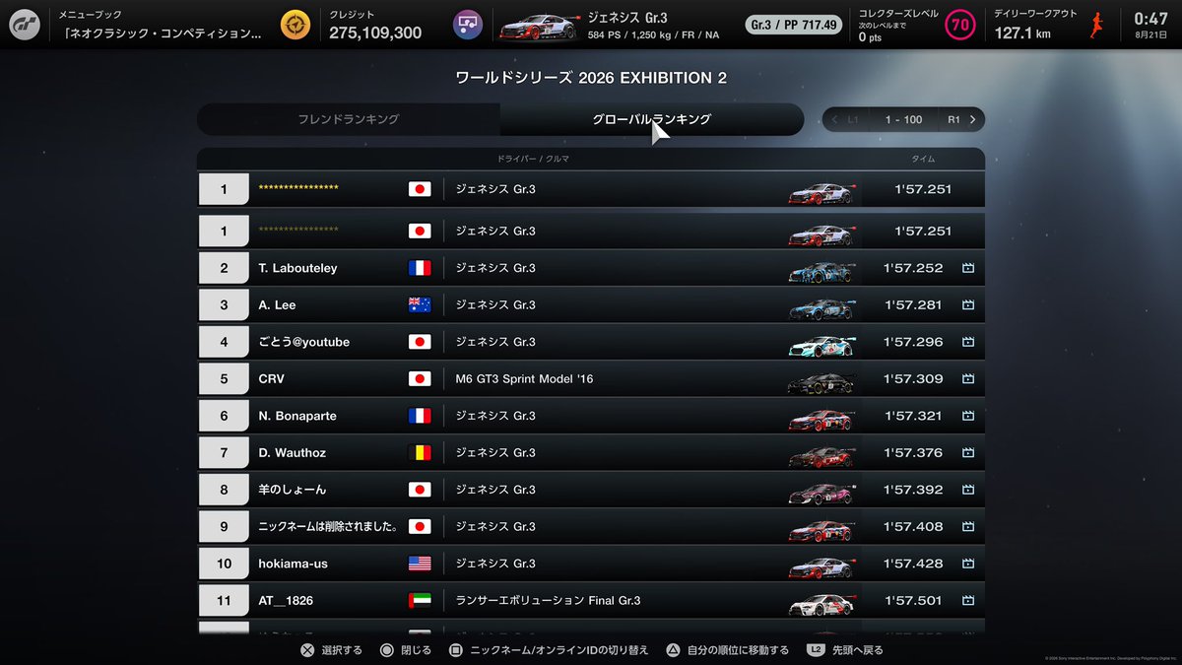The image size is (1182, 665).
Task: Click the 127.1 km workout distance
Action: tap(1022, 33)
